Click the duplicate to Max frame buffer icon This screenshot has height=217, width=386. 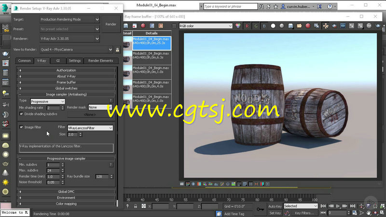pyautogui.click(x=317, y=26)
